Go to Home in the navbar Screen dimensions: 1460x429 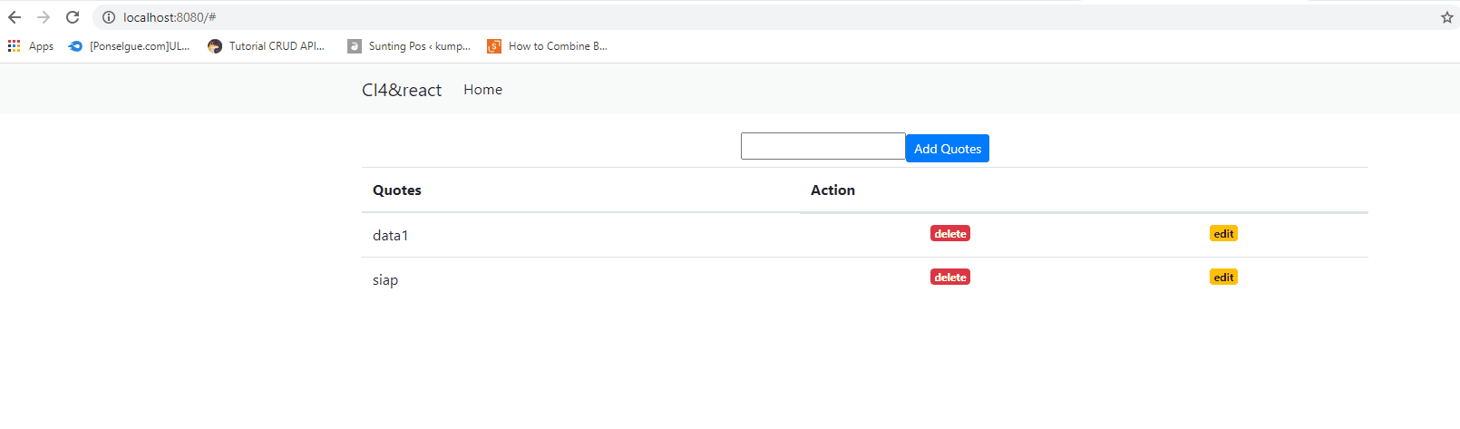(x=482, y=90)
